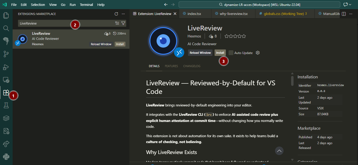Image resolution: width=358 pixels, height=165 pixels.
Task: Open the Edit menu
Action: click(x=24, y=5)
